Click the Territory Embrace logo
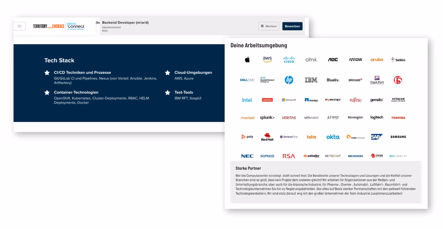Screen dimensions: 443x229 point(48,26)
